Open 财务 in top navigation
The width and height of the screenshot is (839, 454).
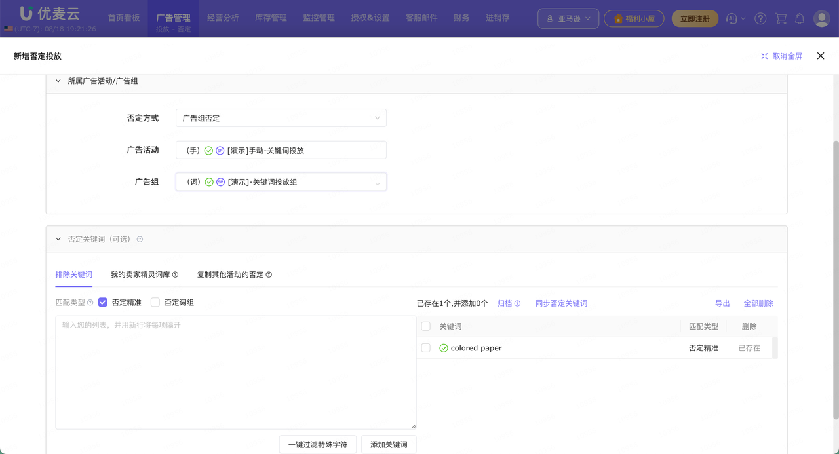coord(461,18)
